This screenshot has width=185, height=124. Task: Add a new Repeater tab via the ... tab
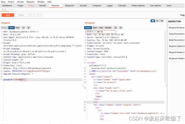pyautogui.click(x=12, y=10)
